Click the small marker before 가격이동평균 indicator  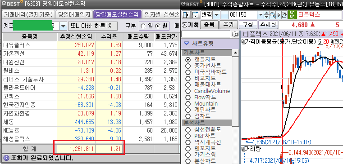click(243, 41)
